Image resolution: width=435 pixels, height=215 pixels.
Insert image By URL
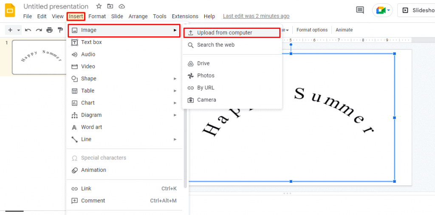click(232, 88)
